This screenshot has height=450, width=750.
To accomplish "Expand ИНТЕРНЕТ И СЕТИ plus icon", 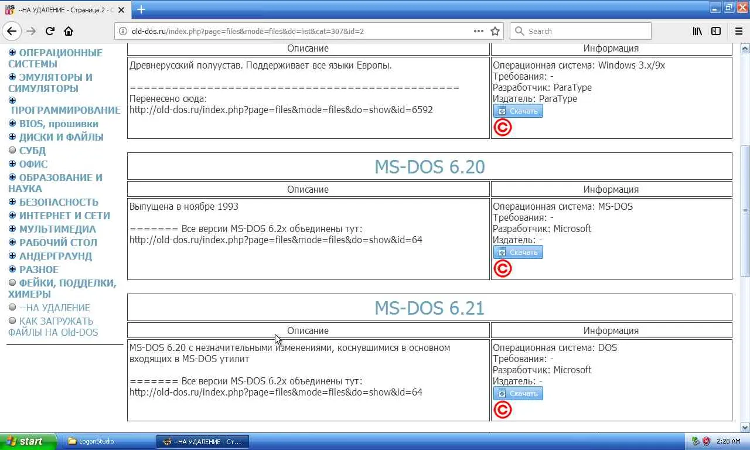I will (x=12, y=216).
